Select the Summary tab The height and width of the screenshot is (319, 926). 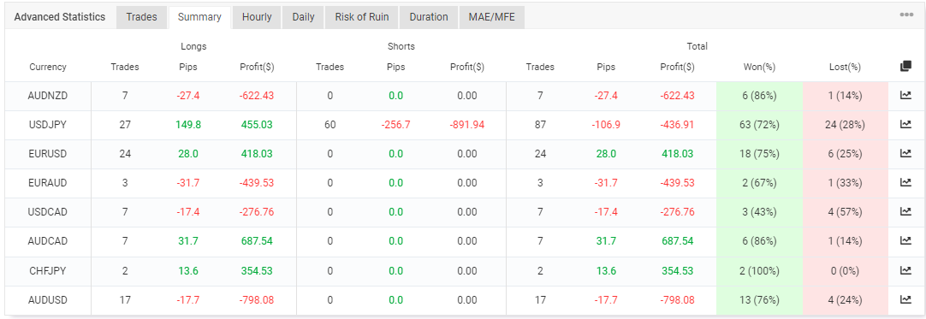[199, 17]
